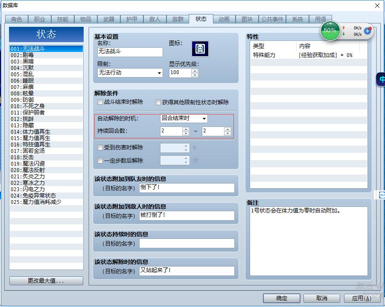Switch to the 角色 tab

click(x=17, y=19)
